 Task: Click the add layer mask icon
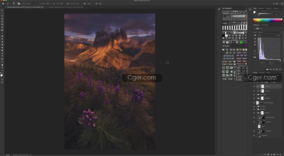268,155
